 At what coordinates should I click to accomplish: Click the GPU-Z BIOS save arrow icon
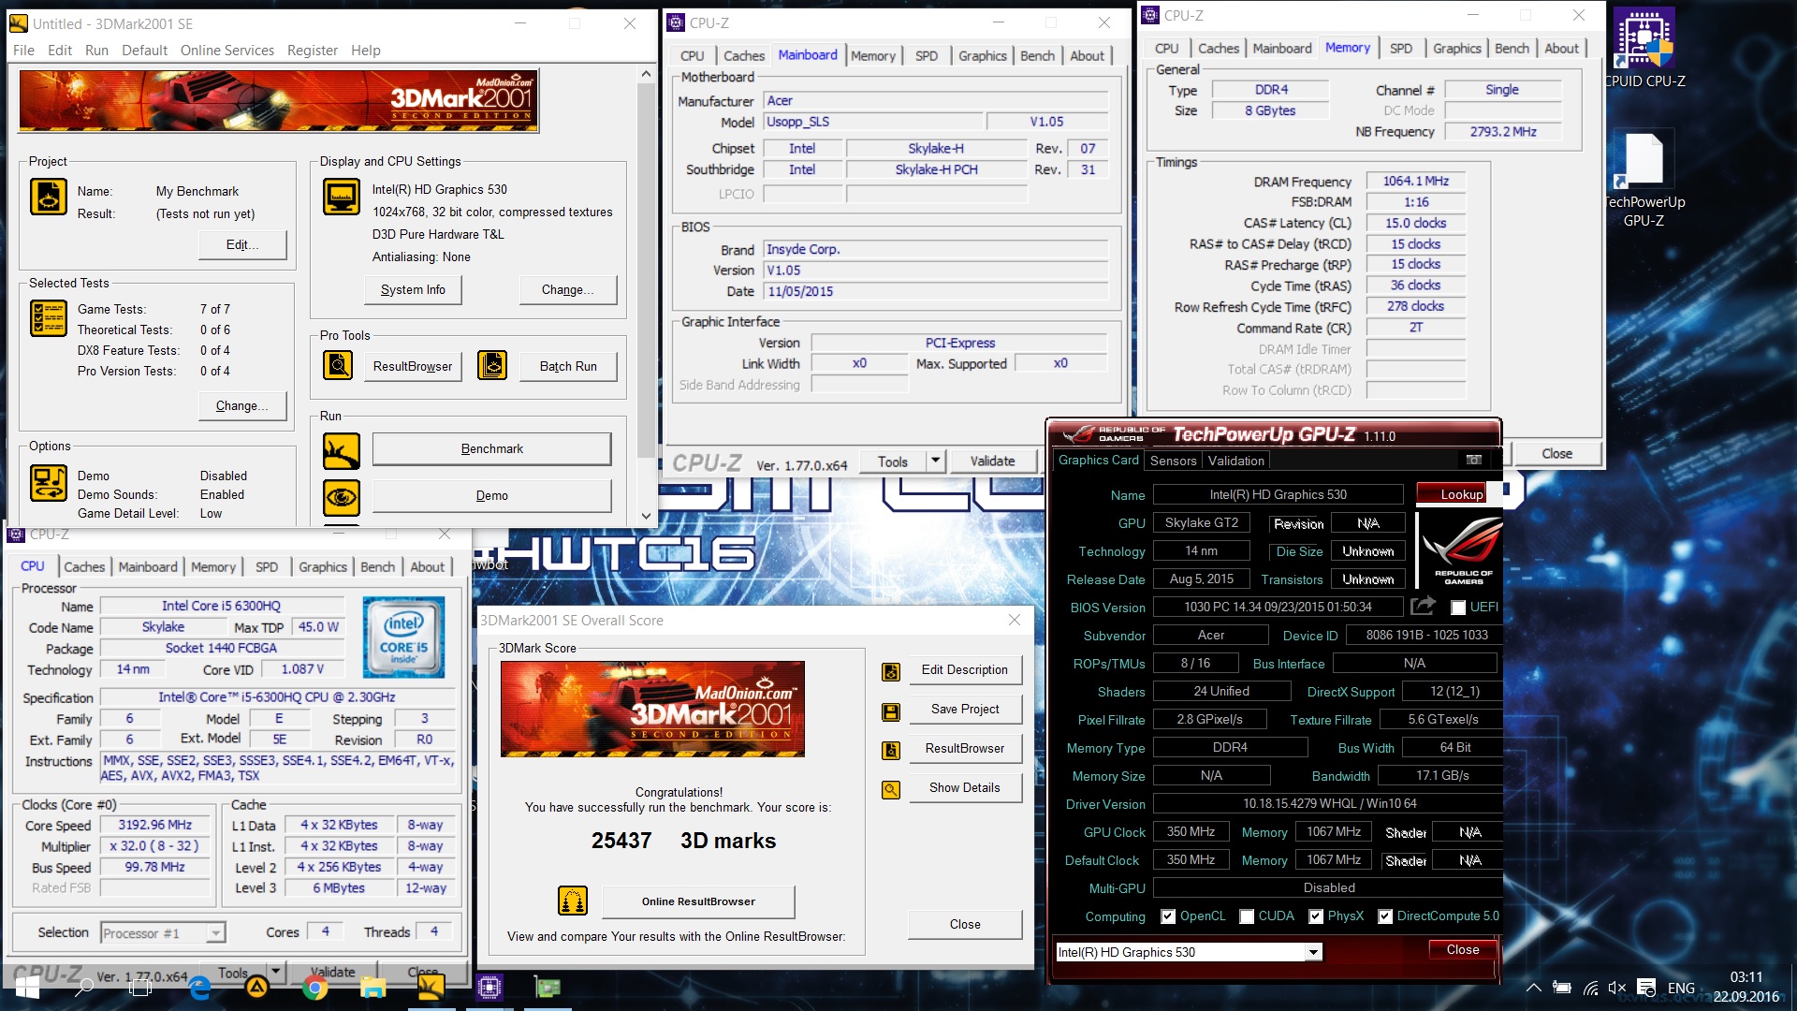(x=1423, y=606)
